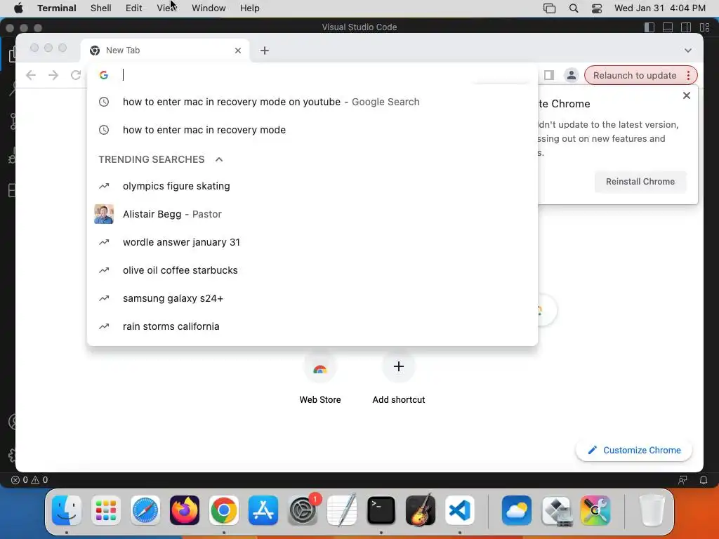Click Customize Chrome button
This screenshot has height=539, width=719.
[x=634, y=450]
